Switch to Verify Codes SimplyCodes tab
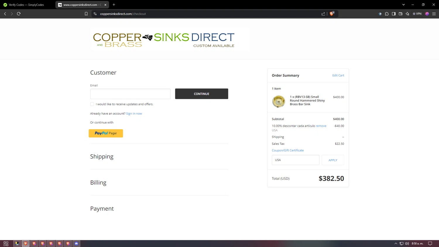The height and width of the screenshot is (247, 439). tap(26, 5)
